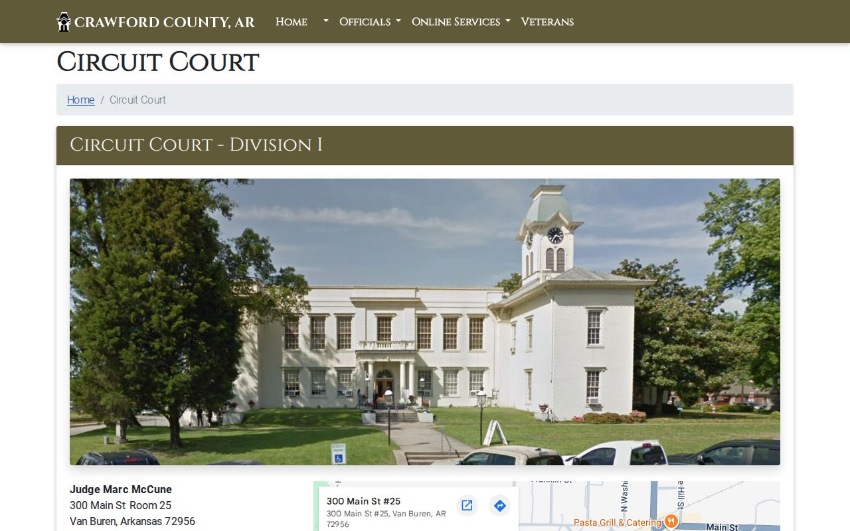
Task: Expand the Officials dropdown menu
Action: point(370,22)
